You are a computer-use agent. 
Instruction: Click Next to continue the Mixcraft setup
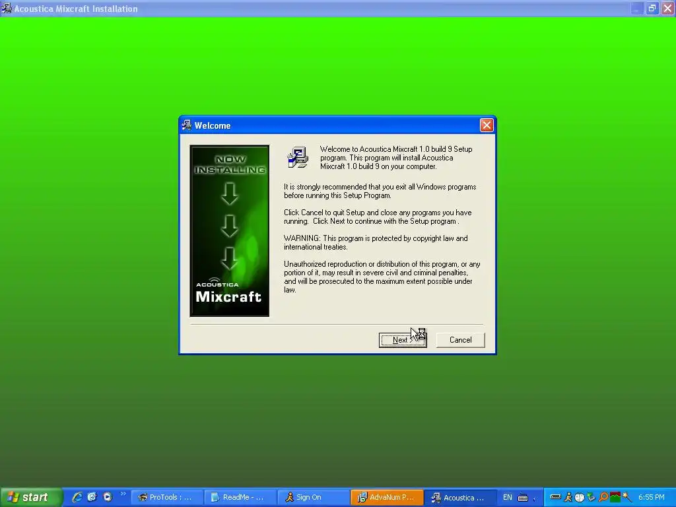[403, 340]
